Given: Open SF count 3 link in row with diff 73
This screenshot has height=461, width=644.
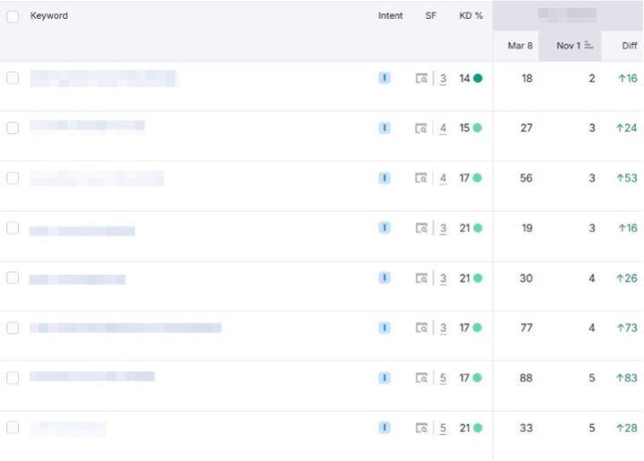Looking at the screenshot, I should click(443, 328).
